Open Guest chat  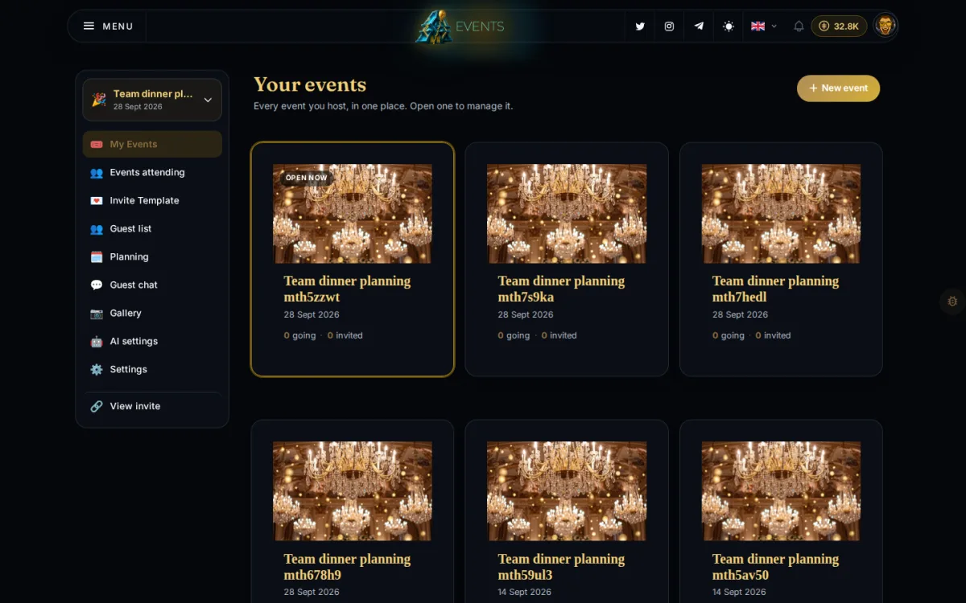[x=152, y=285]
